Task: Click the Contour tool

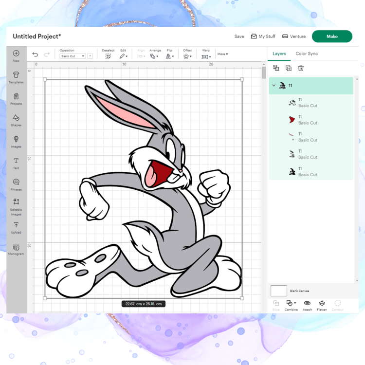Action: [338, 306]
